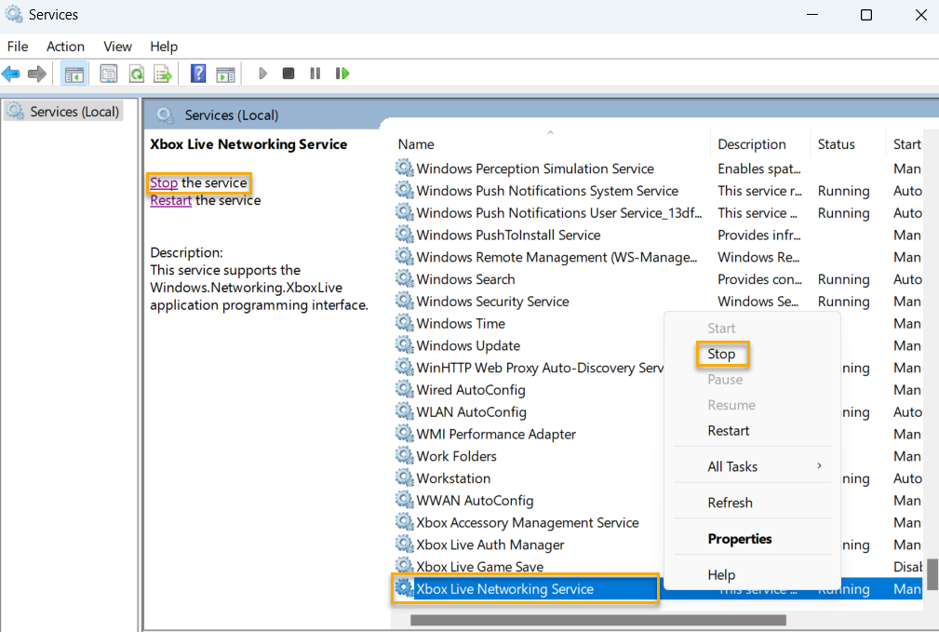Sort by the Status column header
Image resolution: width=939 pixels, height=632 pixels.
pos(836,144)
